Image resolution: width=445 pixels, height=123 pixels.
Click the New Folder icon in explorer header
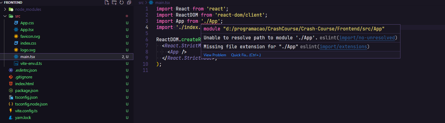[x=114, y=2]
